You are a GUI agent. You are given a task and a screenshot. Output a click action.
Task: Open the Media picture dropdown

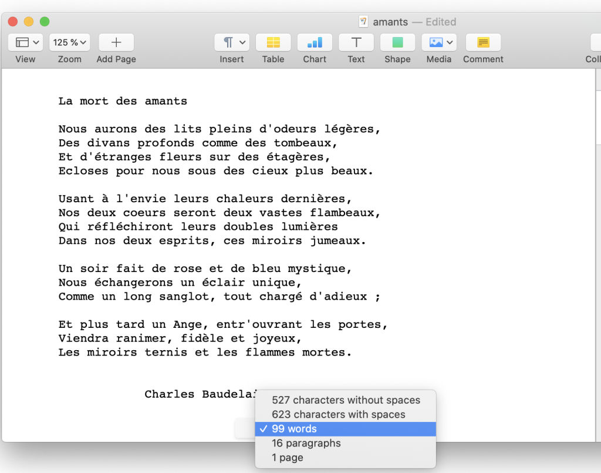[x=439, y=42]
